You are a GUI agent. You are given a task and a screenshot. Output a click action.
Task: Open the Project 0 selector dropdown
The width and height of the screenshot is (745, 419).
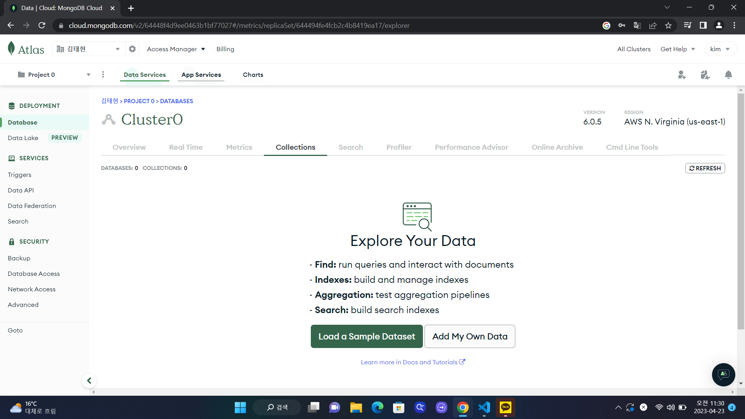[54, 74]
